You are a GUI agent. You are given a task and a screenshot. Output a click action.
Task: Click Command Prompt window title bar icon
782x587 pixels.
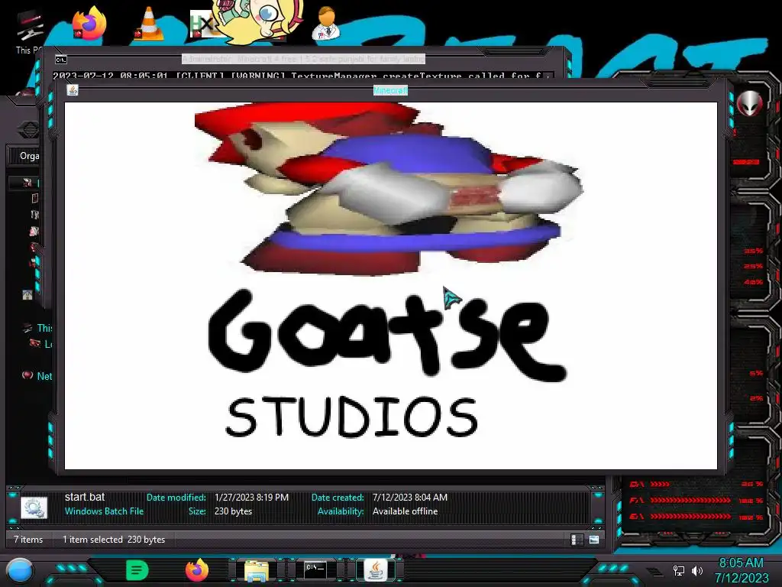[61, 60]
